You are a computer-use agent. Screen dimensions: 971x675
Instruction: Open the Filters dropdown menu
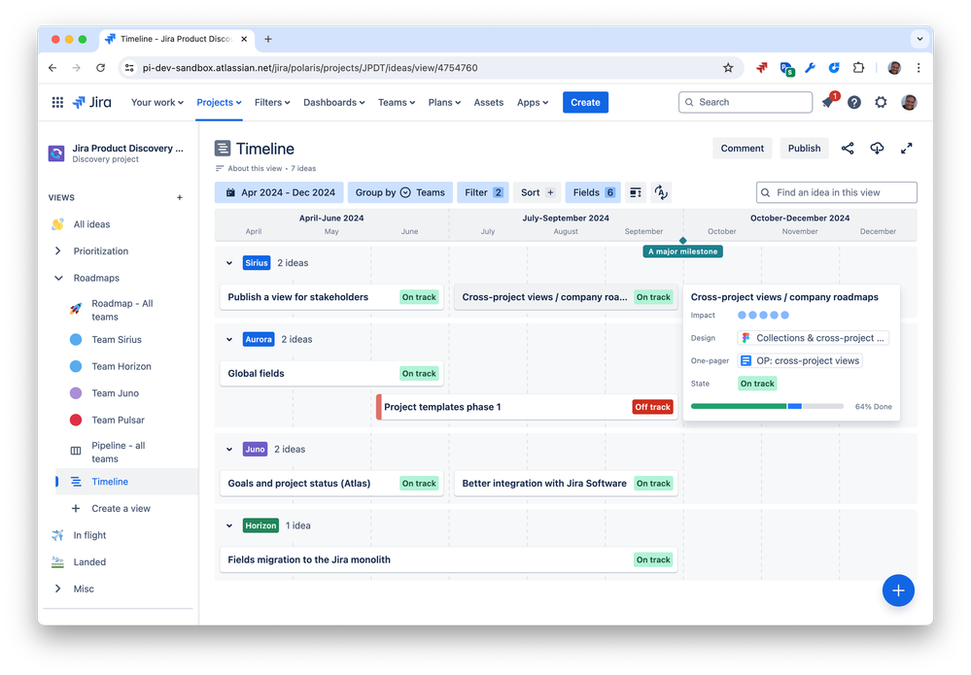pos(272,103)
